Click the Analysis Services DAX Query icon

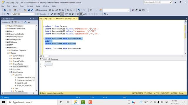63,10
